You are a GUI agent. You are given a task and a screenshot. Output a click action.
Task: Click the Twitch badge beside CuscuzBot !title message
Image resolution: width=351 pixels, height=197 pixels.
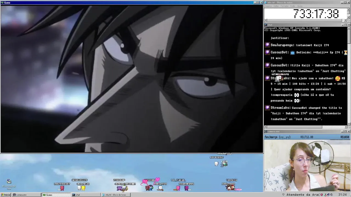point(268,65)
